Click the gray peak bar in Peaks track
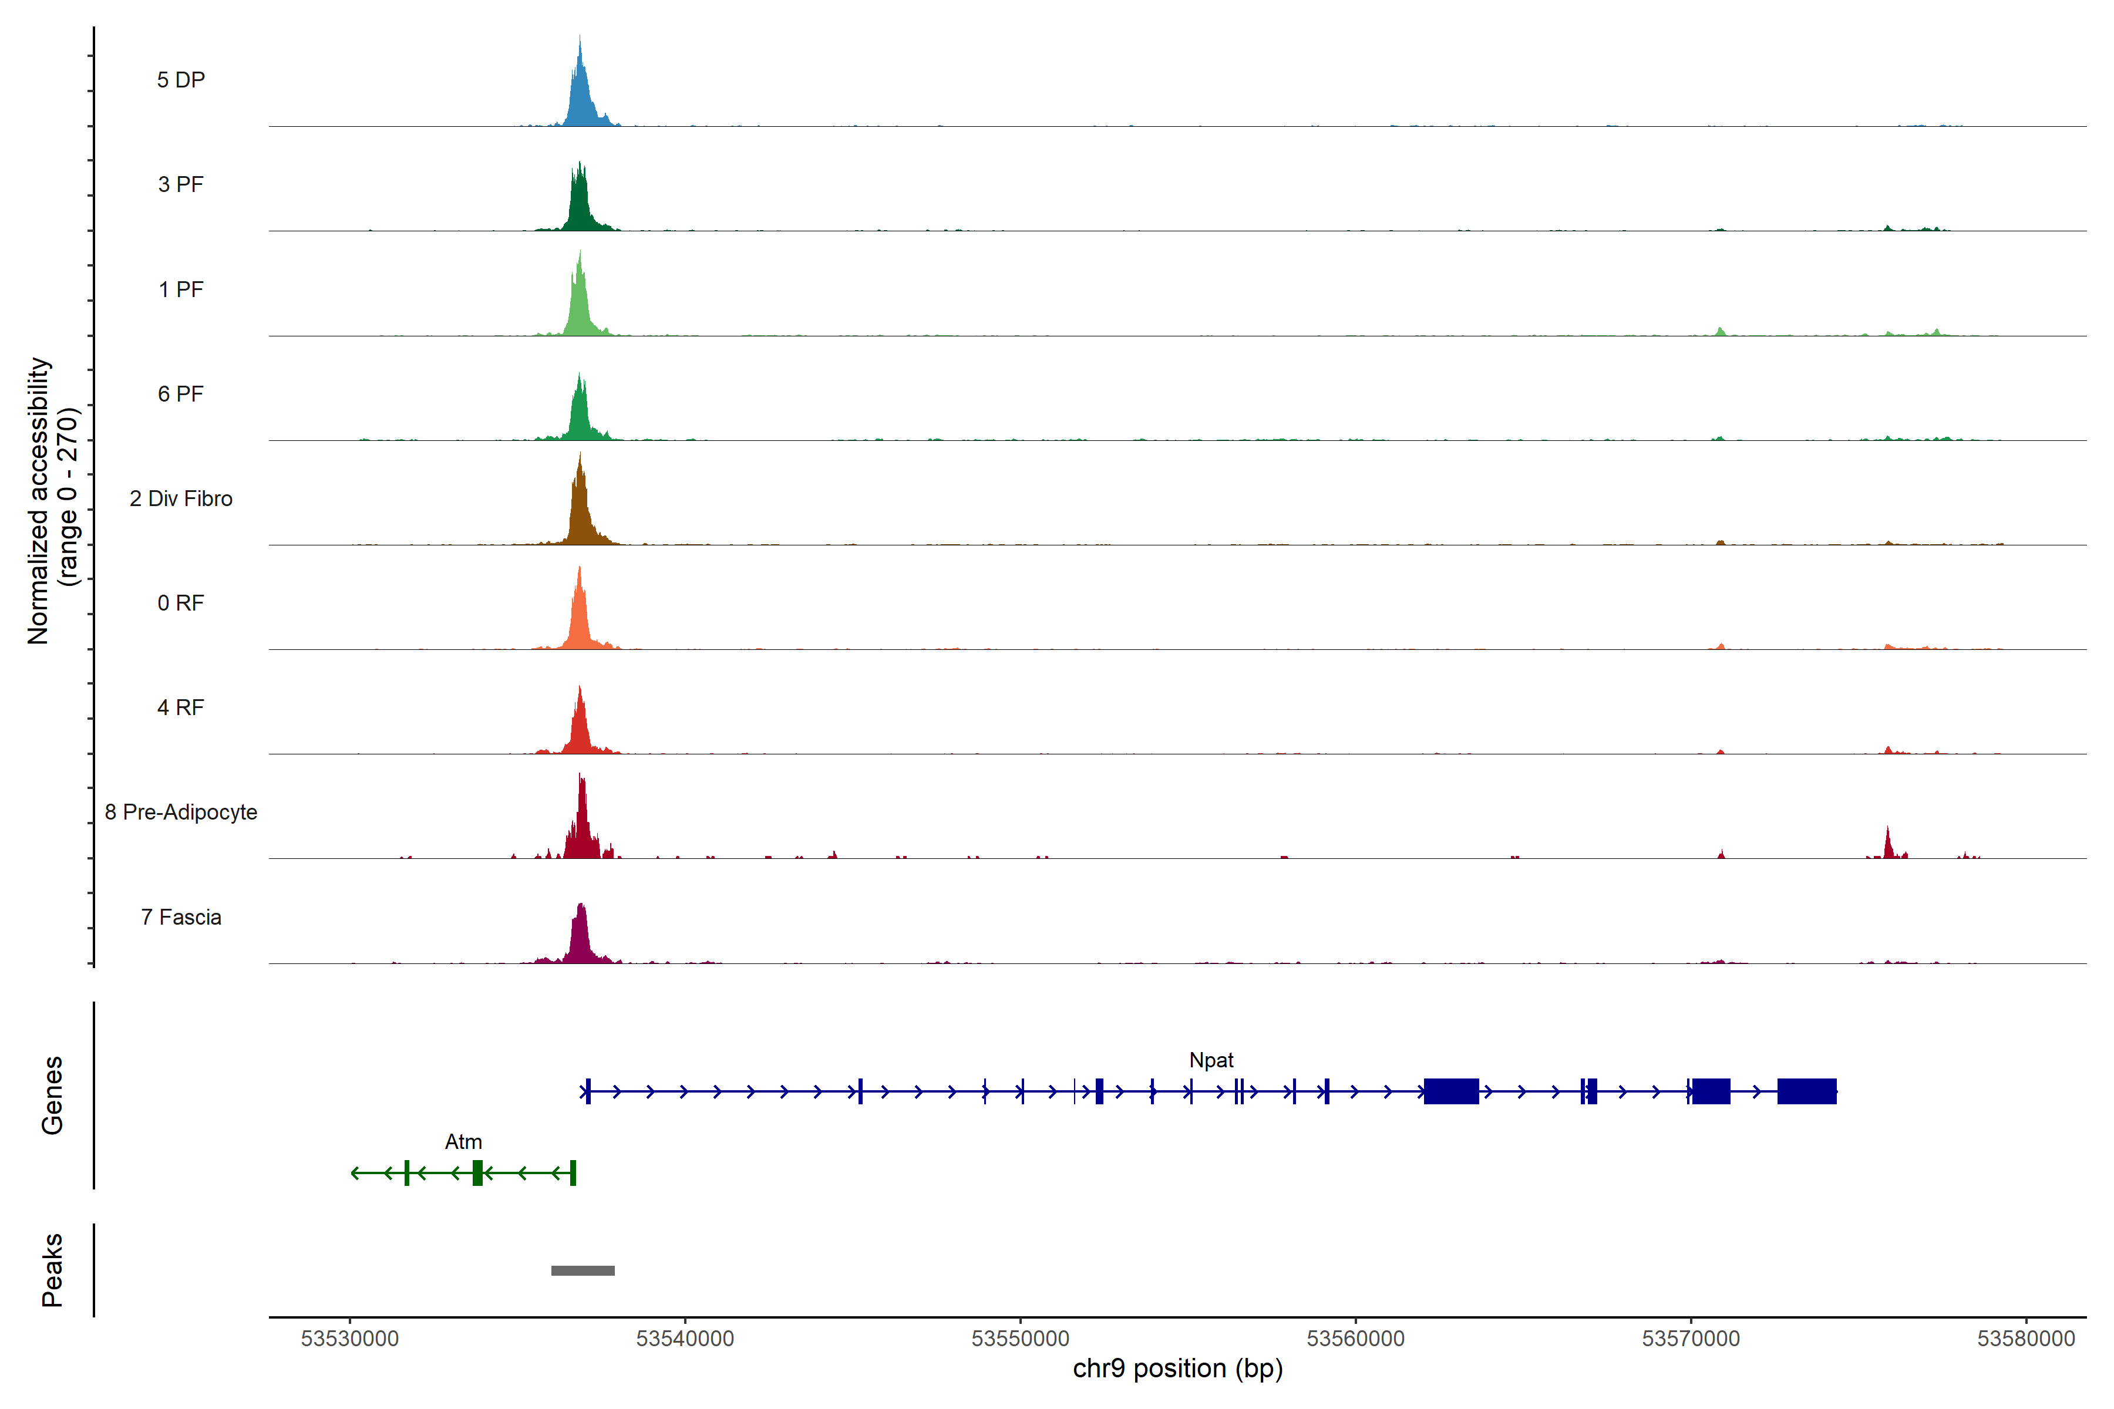 (583, 1270)
